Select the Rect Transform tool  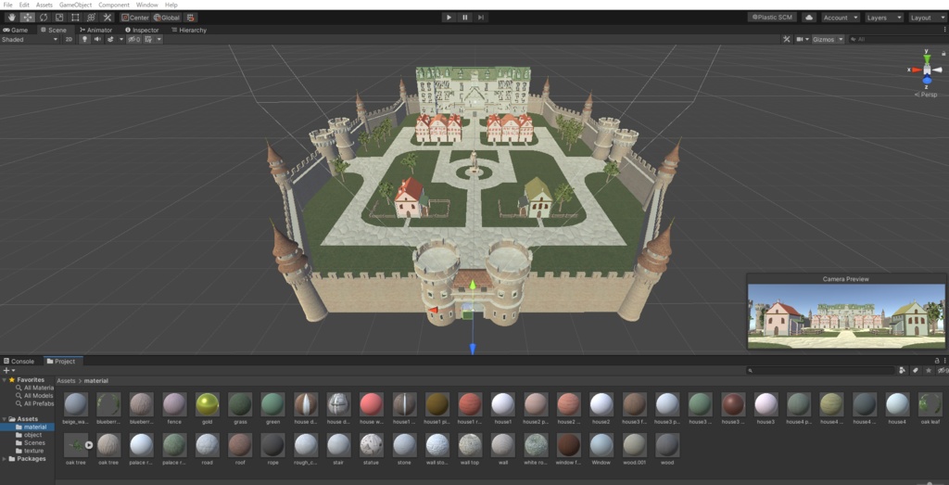(75, 18)
